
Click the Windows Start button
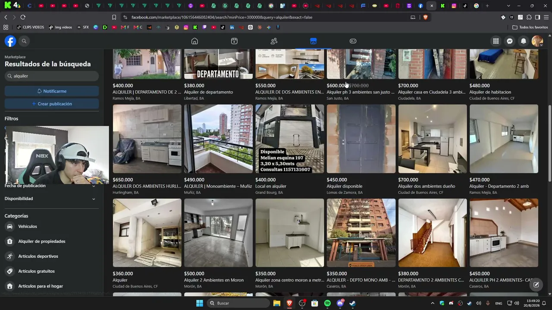[x=200, y=303]
